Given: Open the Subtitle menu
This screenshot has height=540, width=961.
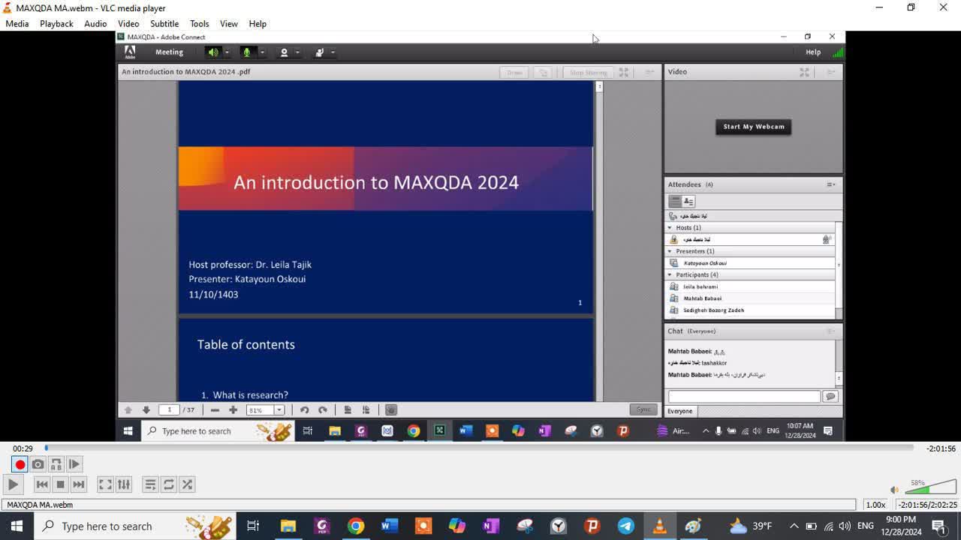Looking at the screenshot, I should click(x=164, y=23).
